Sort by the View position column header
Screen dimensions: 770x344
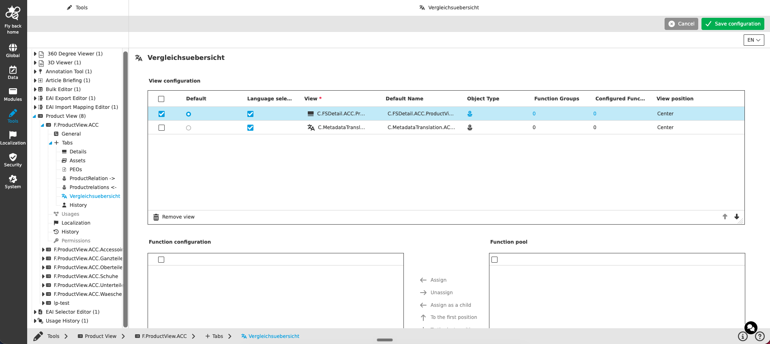coord(675,99)
